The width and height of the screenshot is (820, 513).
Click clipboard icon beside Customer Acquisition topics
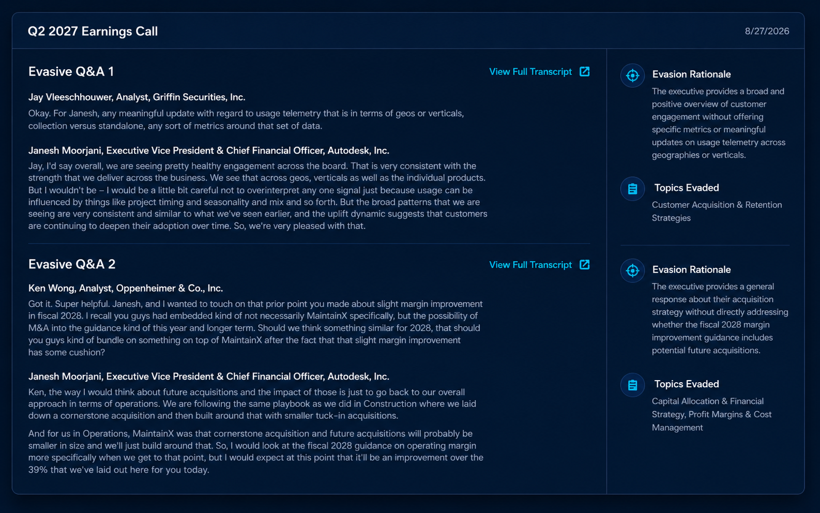pyautogui.click(x=632, y=189)
